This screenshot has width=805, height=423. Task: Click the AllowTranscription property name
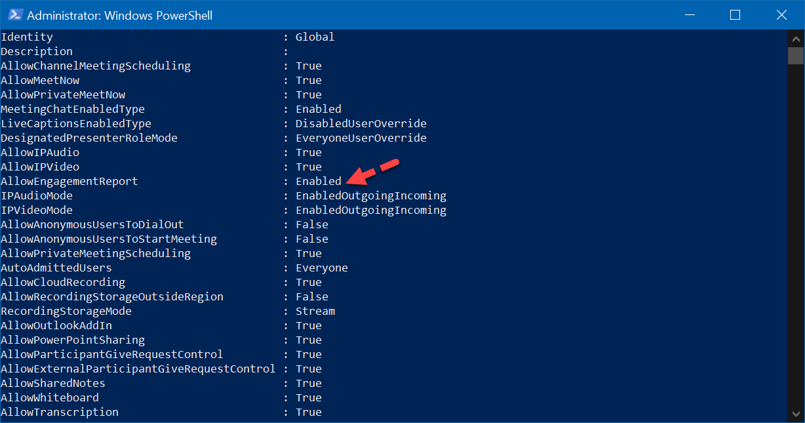(60, 412)
